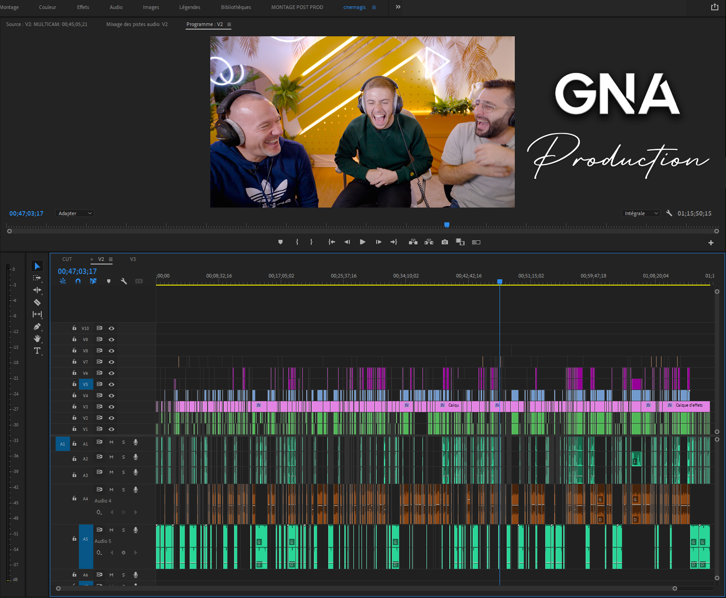This screenshot has width=726, height=598.
Task: Hide track V3 output
Action: point(112,407)
